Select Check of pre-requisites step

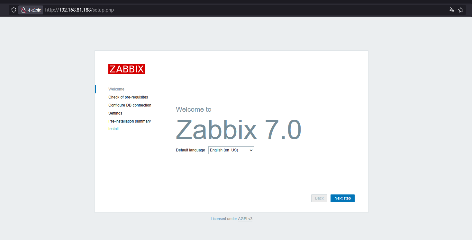tap(128, 97)
